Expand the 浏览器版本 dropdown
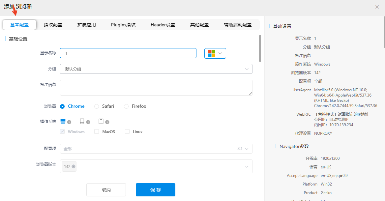 tap(247, 167)
